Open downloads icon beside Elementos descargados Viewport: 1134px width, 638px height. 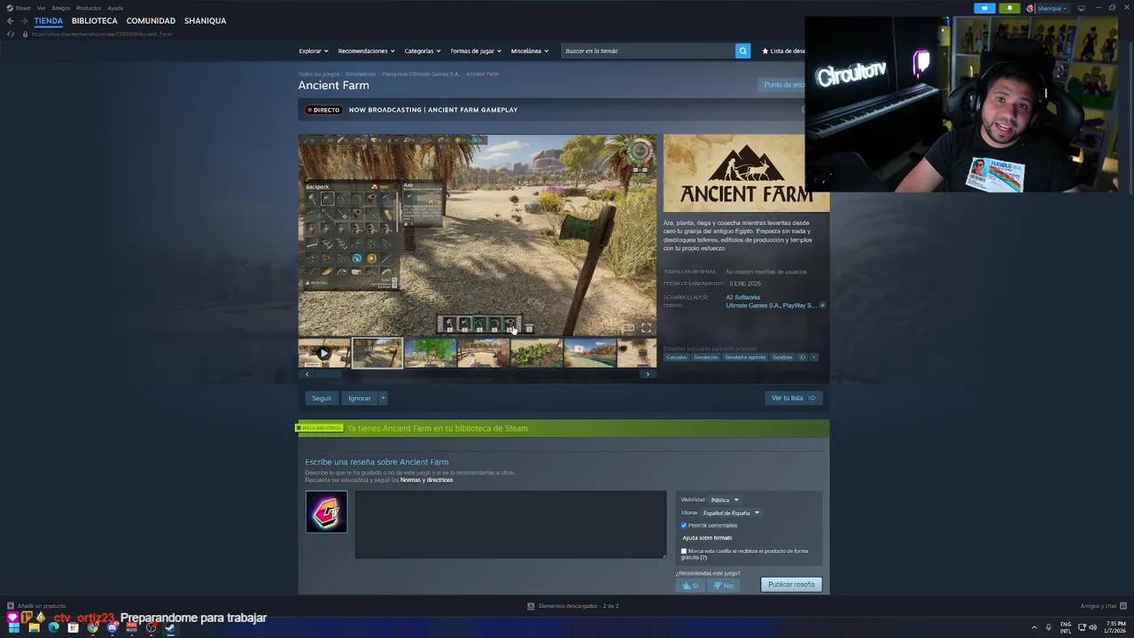tap(531, 606)
